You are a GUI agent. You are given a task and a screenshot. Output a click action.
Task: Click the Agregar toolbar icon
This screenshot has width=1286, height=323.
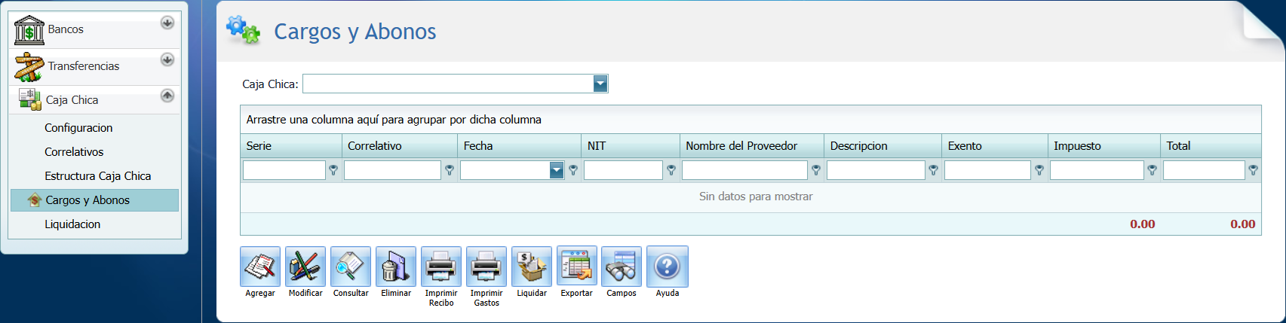click(260, 267)
